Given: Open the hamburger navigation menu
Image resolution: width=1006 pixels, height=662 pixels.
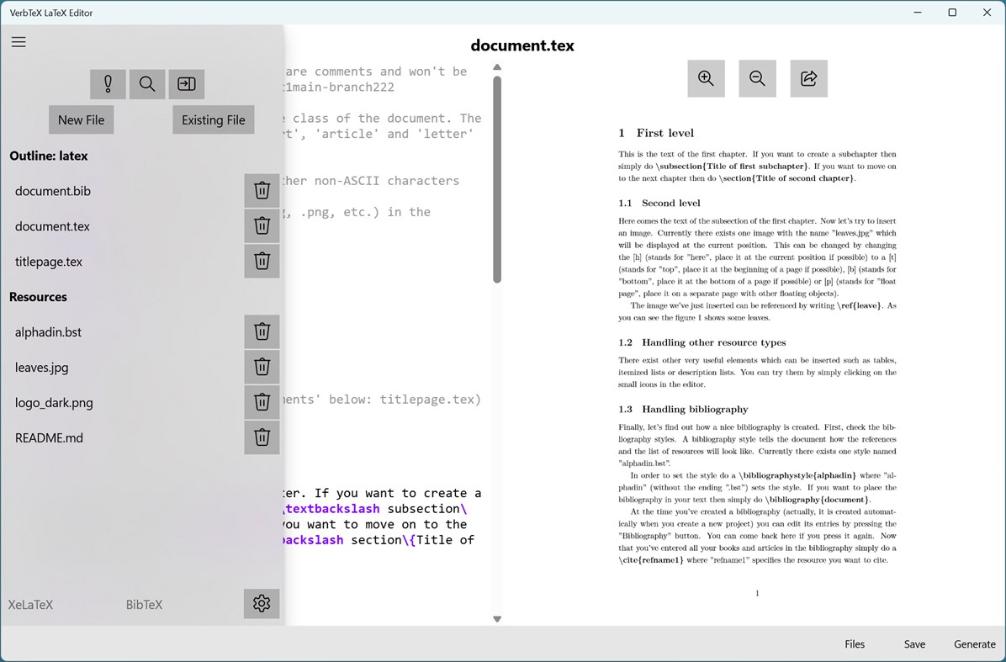Looking at the screenshot, I should 19,41.
